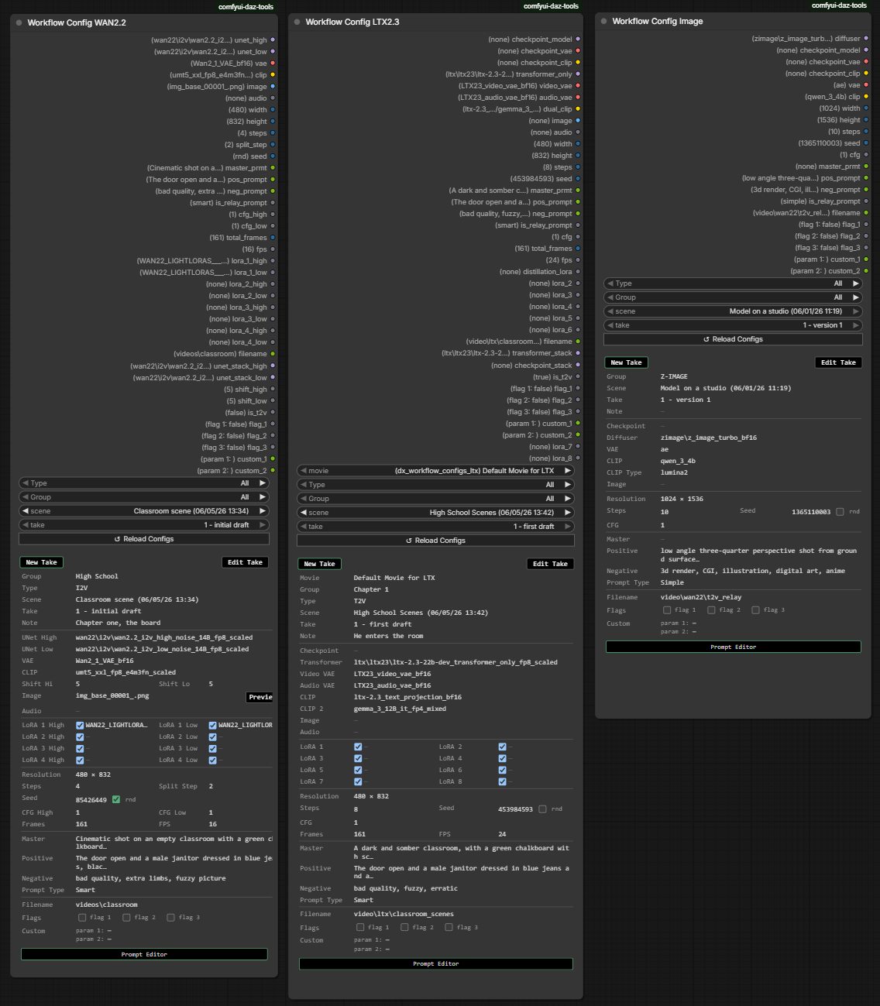The image size is (880, 1006).
Task: Click the flag_1 output port on Image node
Action: coord(866,224)
